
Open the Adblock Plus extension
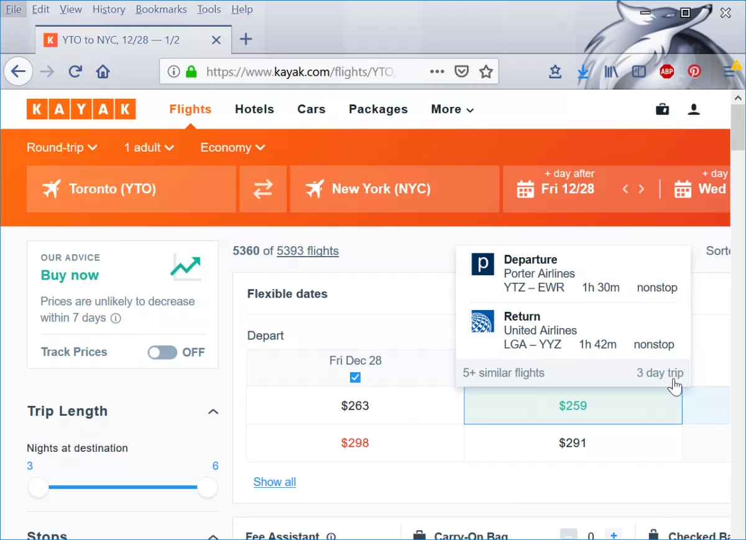tap(666, 71)
